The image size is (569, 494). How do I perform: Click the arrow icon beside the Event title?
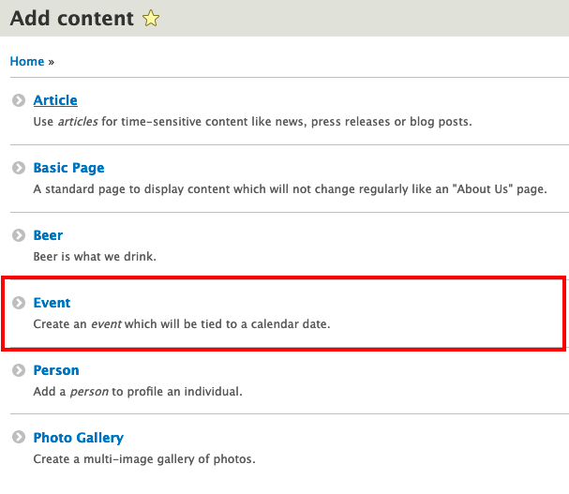[18, 303]
